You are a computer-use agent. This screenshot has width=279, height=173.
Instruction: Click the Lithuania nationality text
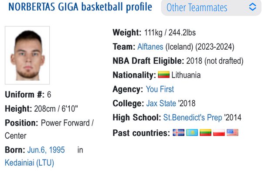click(x=186, y=75)
